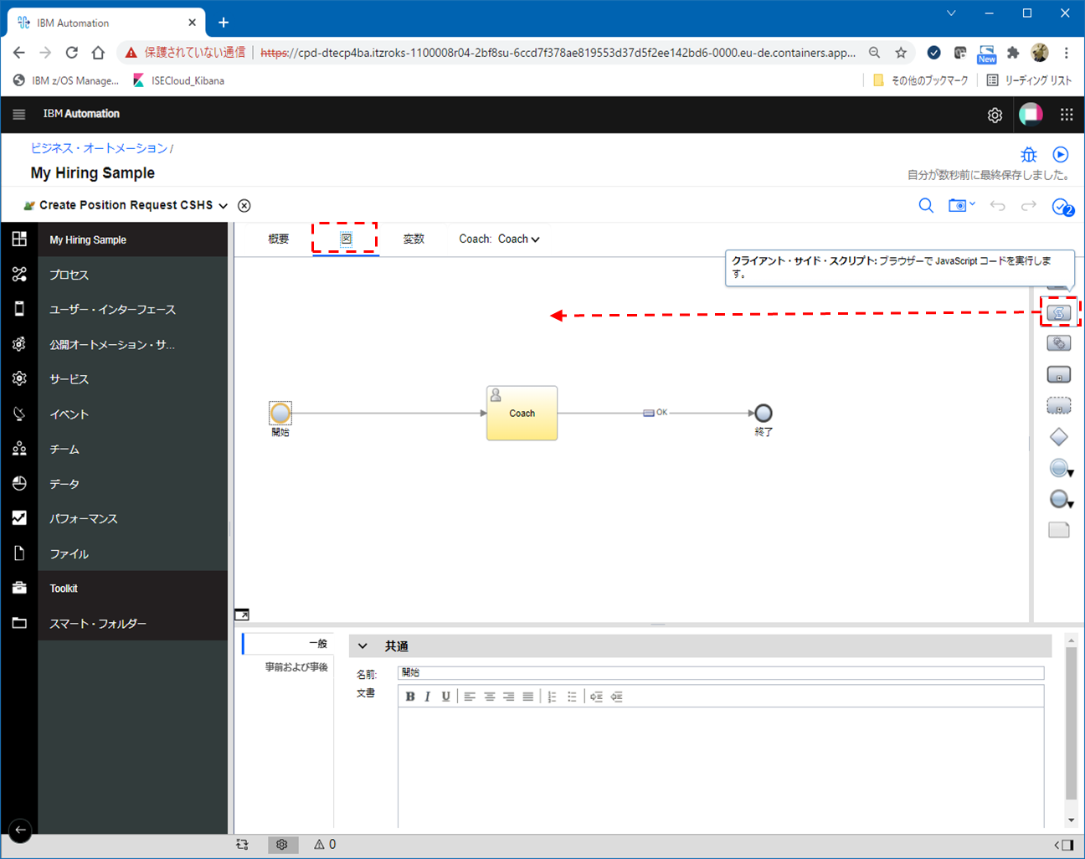The image size is (1085, 859).
Task: Switch to the 変数 tab
Action: coord(414,239)
